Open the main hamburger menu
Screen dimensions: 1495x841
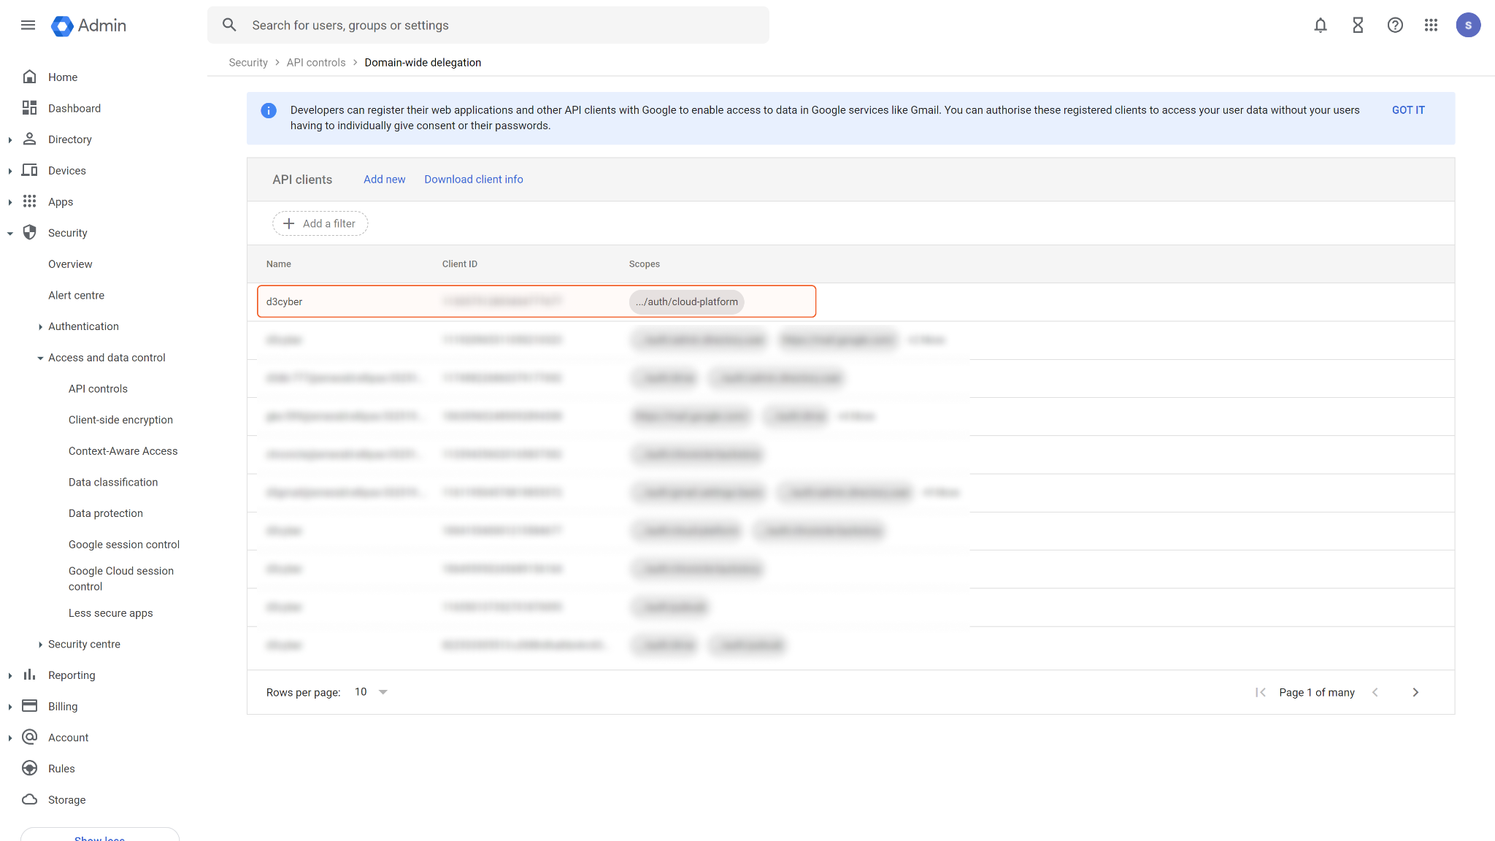(x=28, y=26)
